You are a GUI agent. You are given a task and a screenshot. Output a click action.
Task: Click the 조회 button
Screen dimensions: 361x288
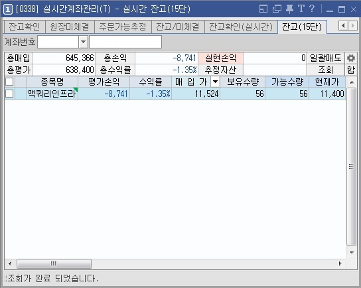pyautogui.click(x=326, y=70)
